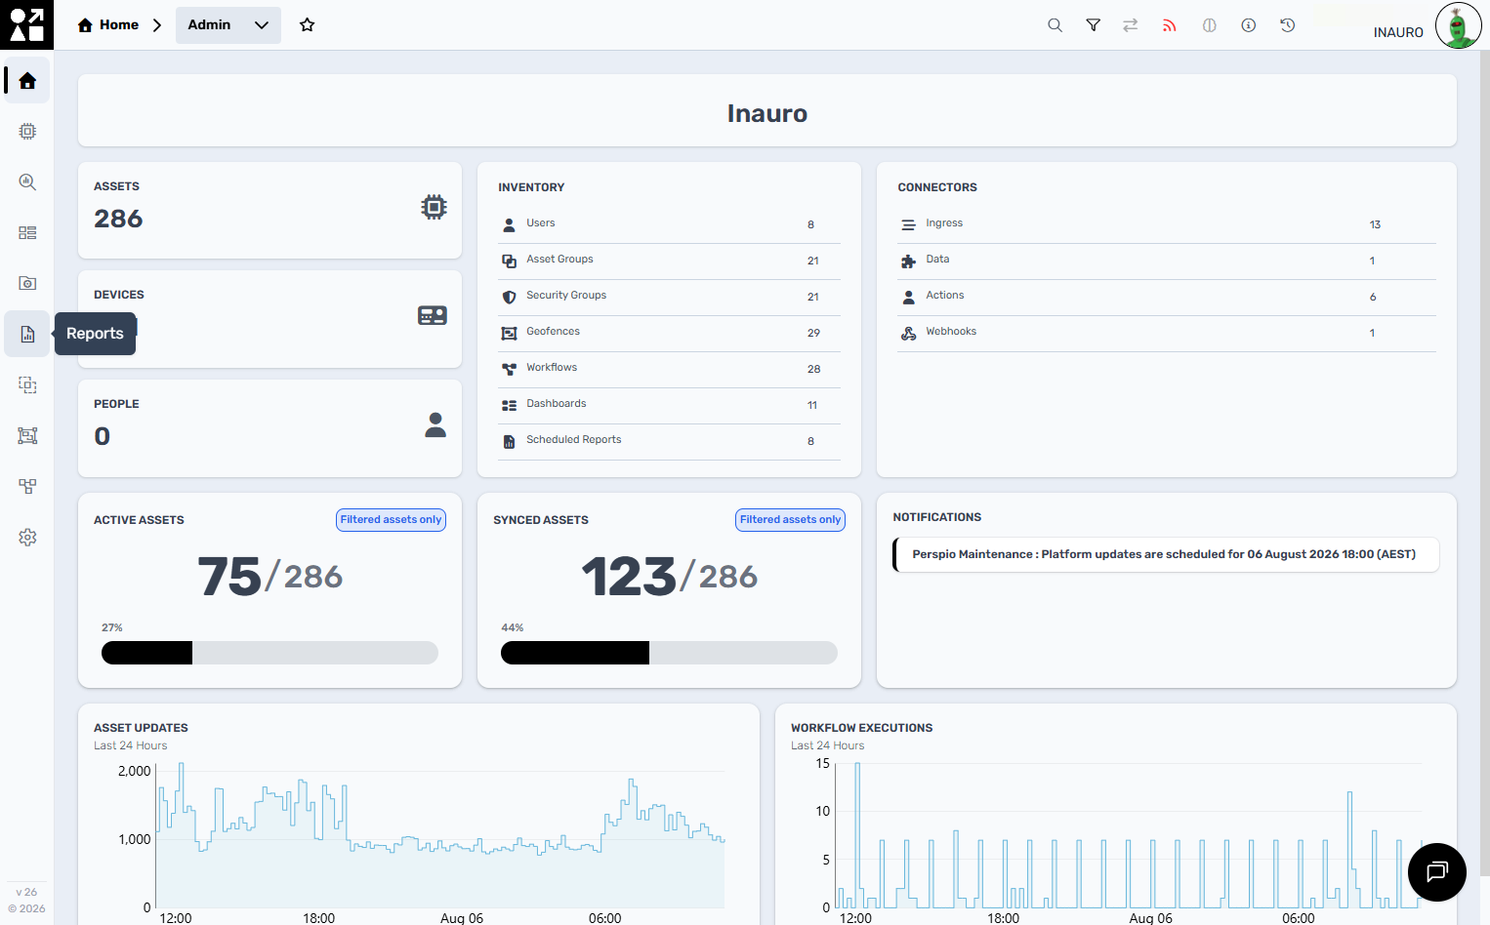Select the Assets chip icon in sidebar

(27, 131)
